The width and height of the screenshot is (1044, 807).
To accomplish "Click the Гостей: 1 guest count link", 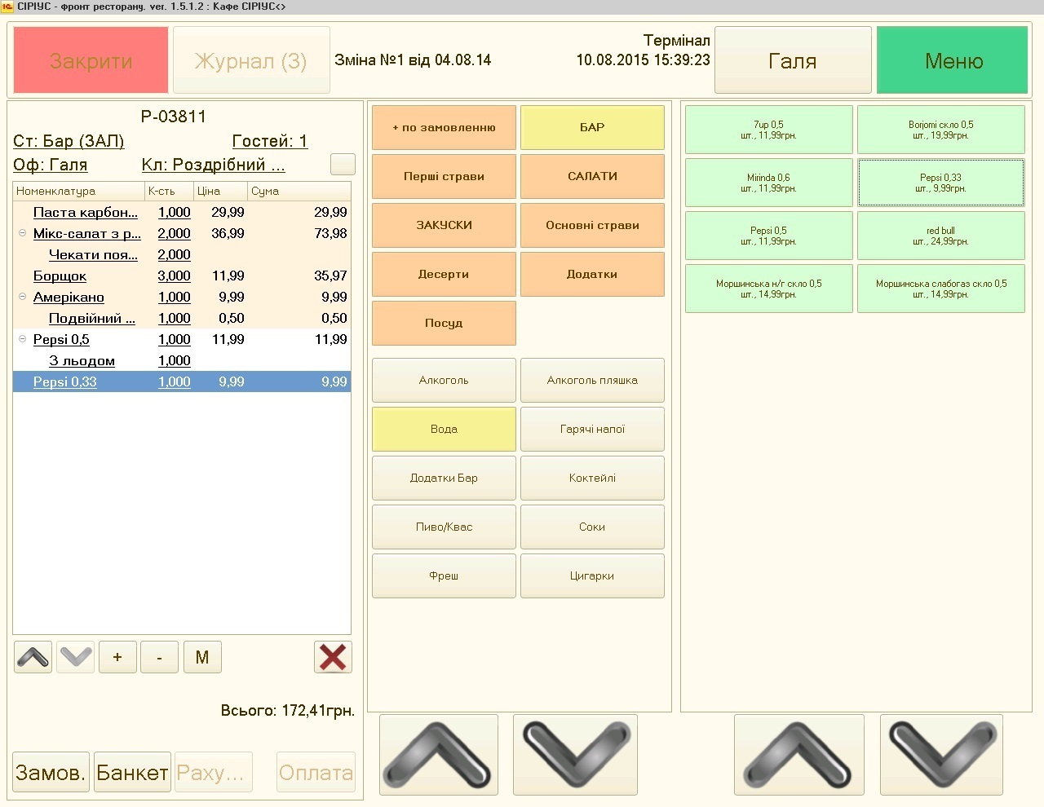I will click(x=270, y=141).
